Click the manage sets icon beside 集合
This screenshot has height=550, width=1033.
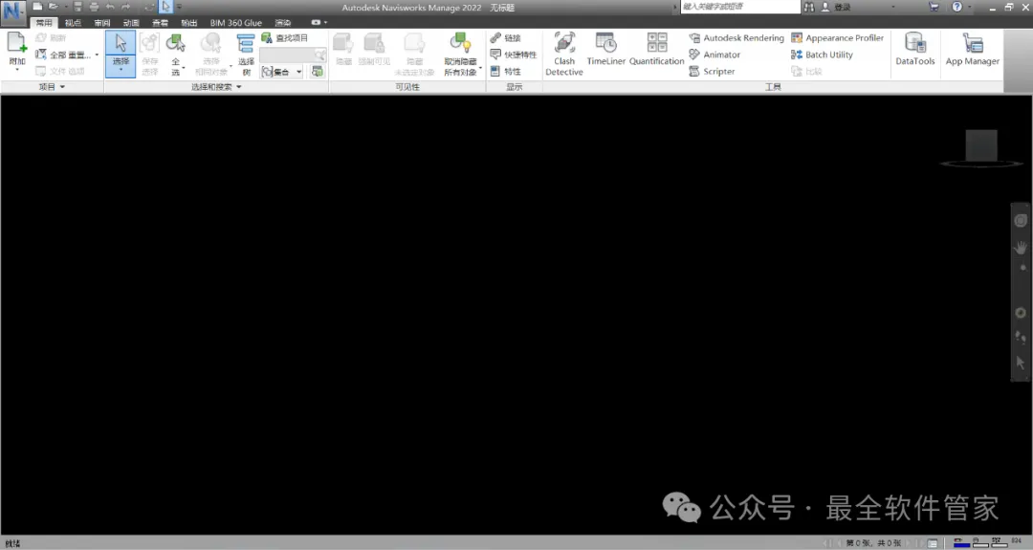pyautogui.click(x=317, y=71)
